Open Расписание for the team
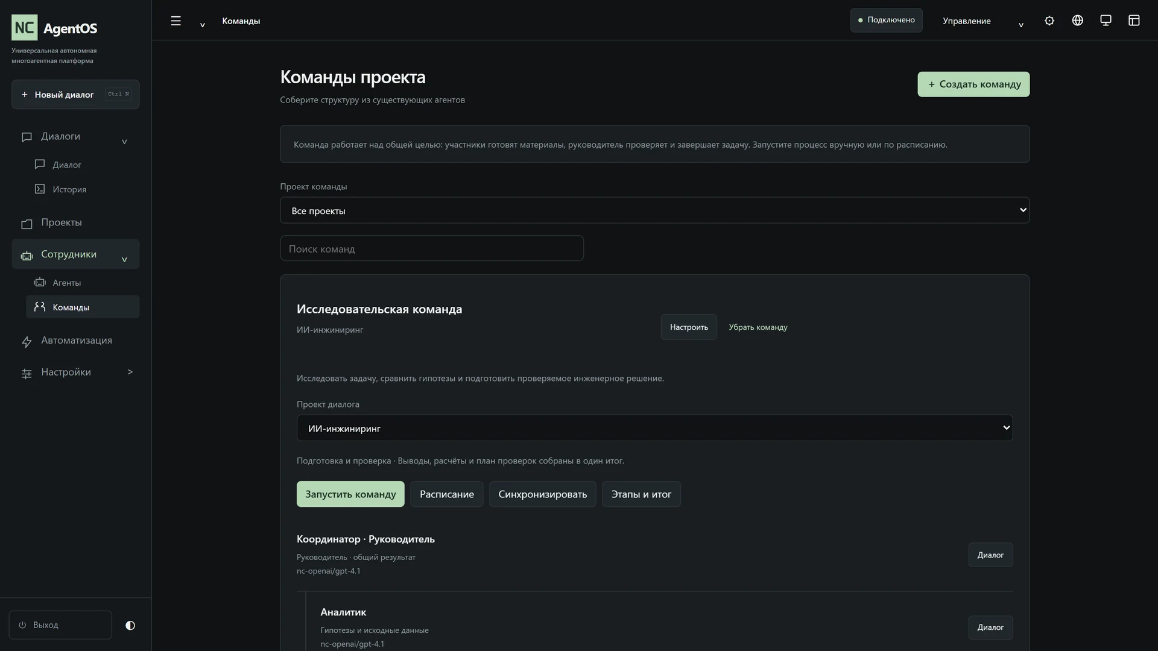Viewport: 1158px width, 651px height. 447,494
